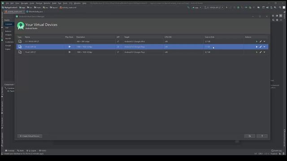Open the Tools menu

tap(65, 3)
